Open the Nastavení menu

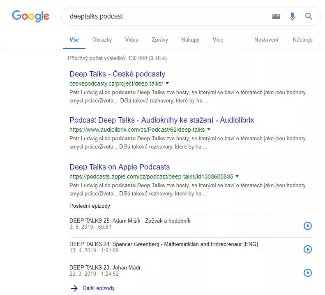point(266,39)
